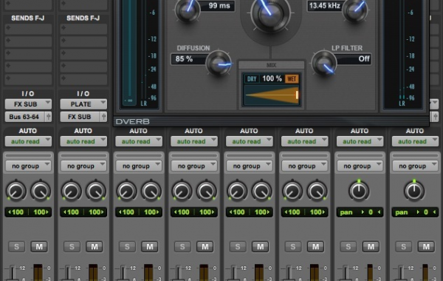This screenshot has width=443, height=281.
Task: Click the D-Verb Mix slider handle
Action: [x=297, y=95]
